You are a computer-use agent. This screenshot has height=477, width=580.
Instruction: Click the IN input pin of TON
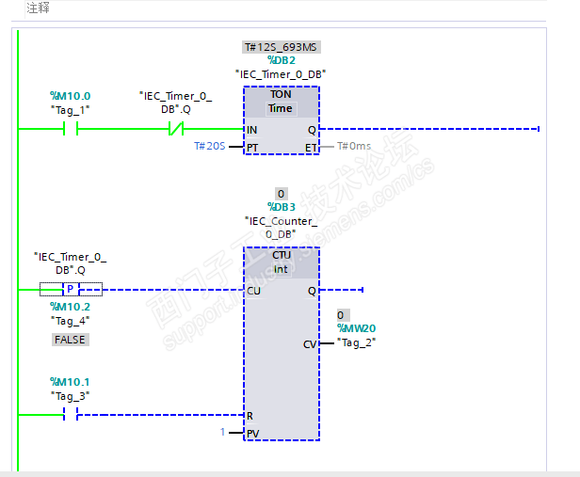coord(252,130)
